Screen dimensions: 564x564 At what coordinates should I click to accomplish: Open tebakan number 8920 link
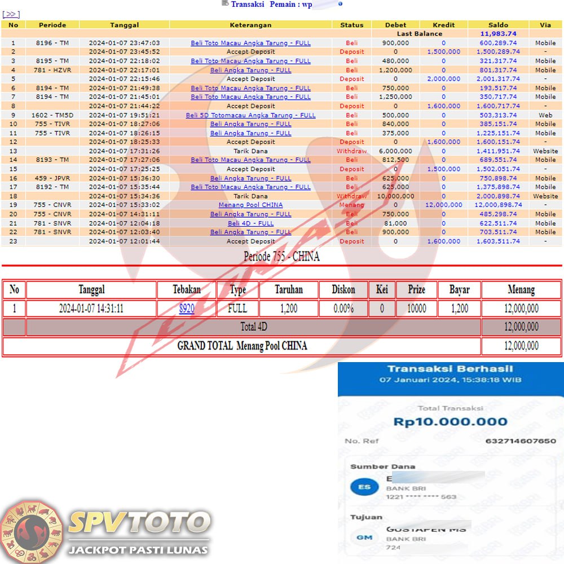(187, 309)
